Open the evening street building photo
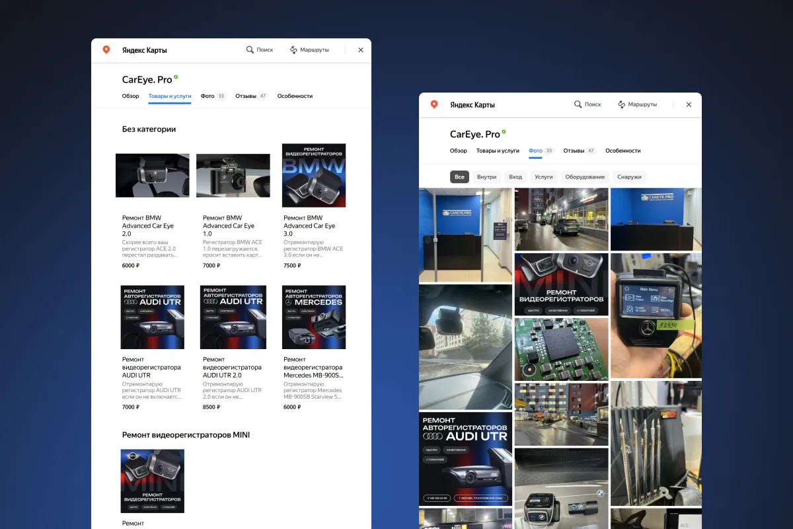This screenshot has height=529, width=793. click(561, 414)
